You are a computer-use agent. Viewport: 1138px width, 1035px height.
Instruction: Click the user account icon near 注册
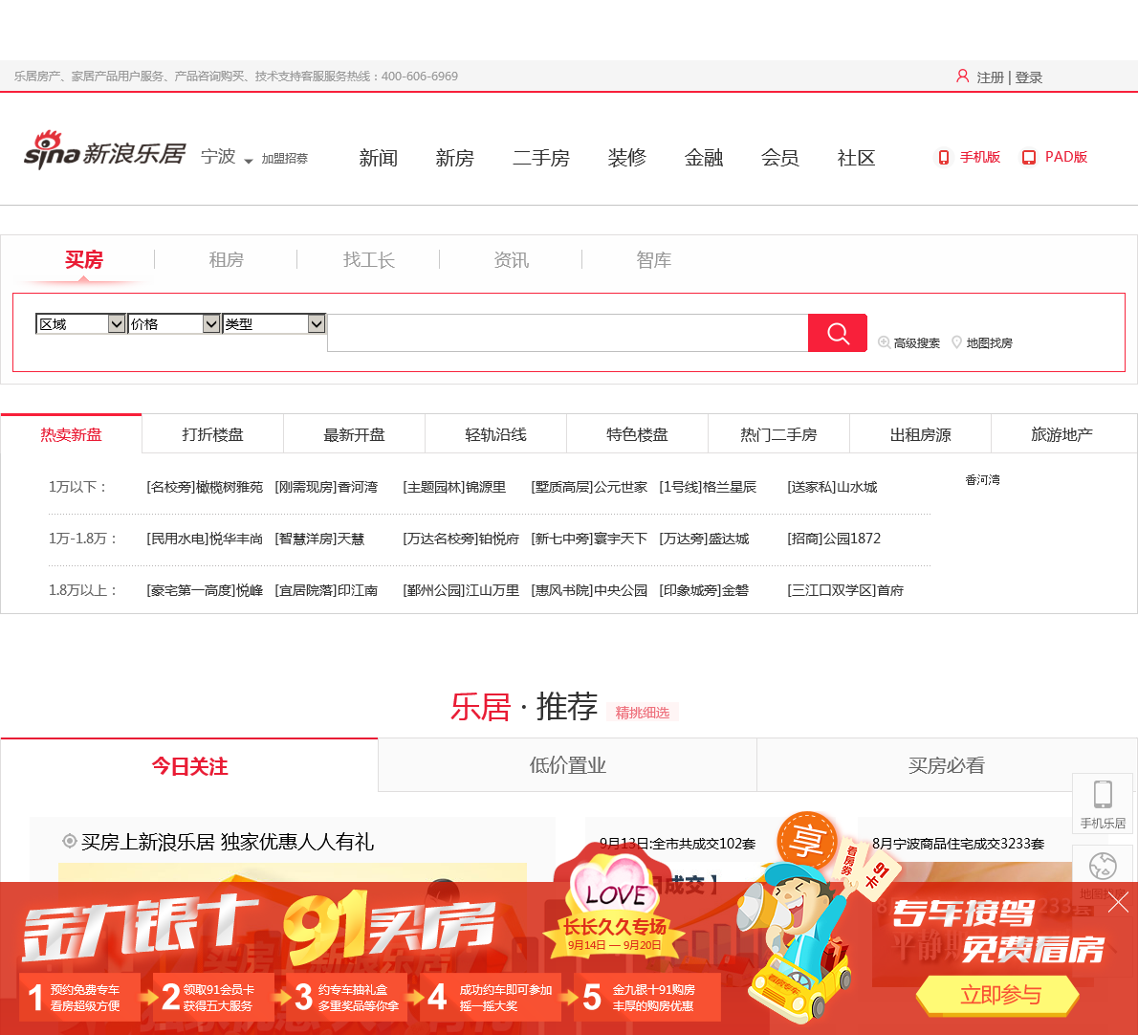(x=962, y=77)
